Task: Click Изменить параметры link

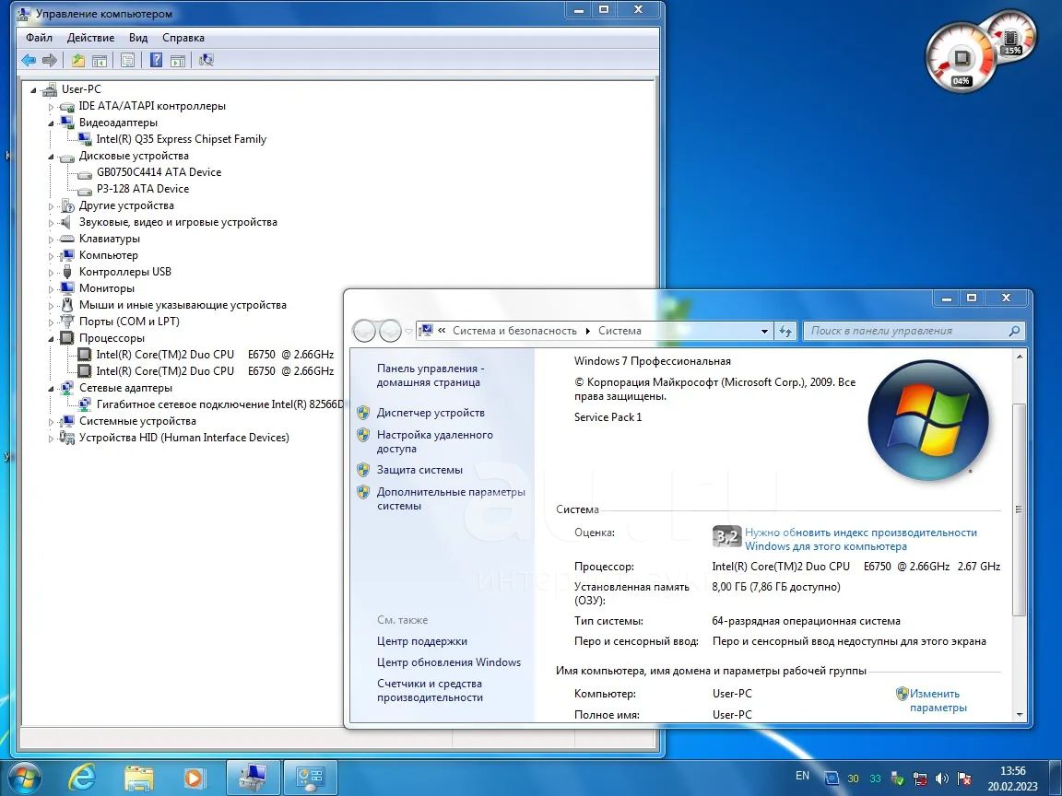Action: point(938,700)
